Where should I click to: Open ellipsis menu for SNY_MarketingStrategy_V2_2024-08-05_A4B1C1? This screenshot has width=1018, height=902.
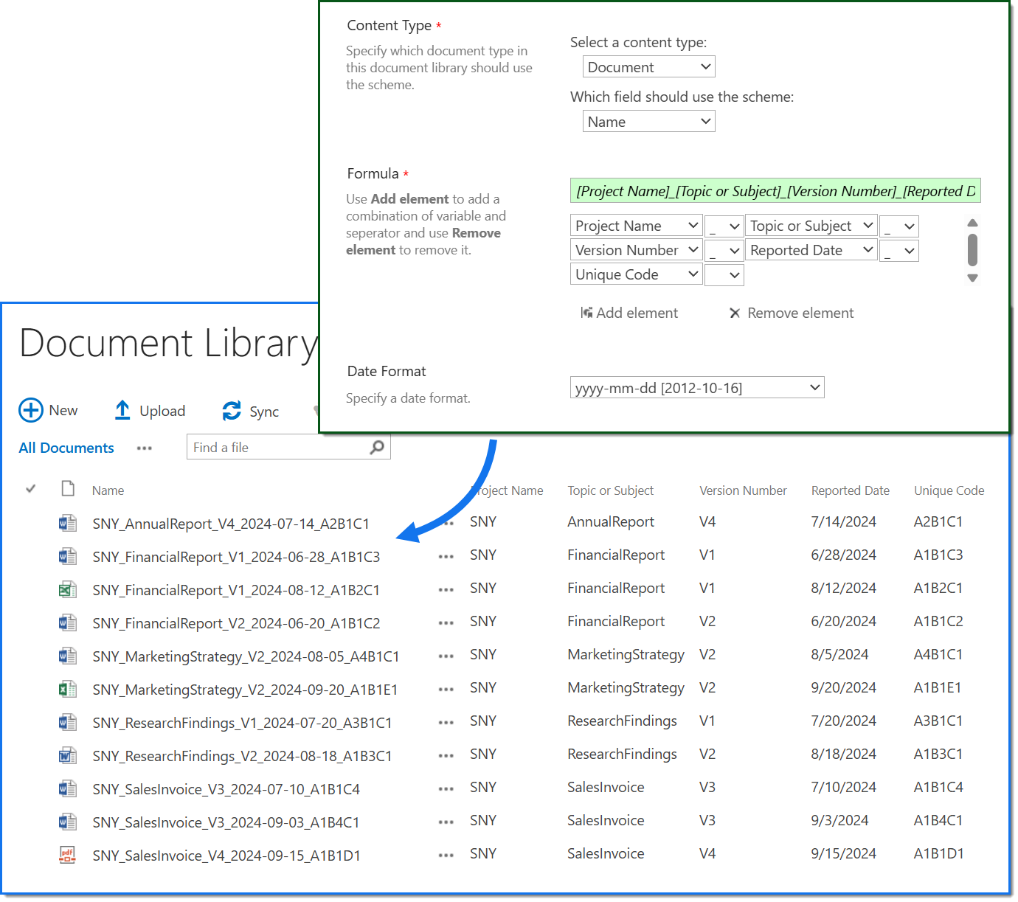point(446,656)
